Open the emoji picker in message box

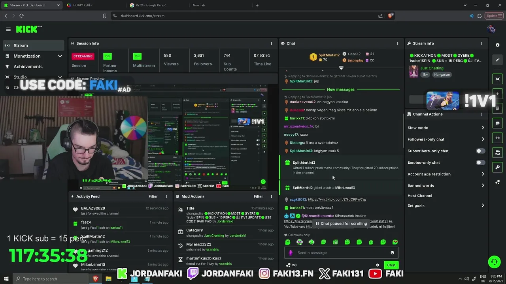392,253
